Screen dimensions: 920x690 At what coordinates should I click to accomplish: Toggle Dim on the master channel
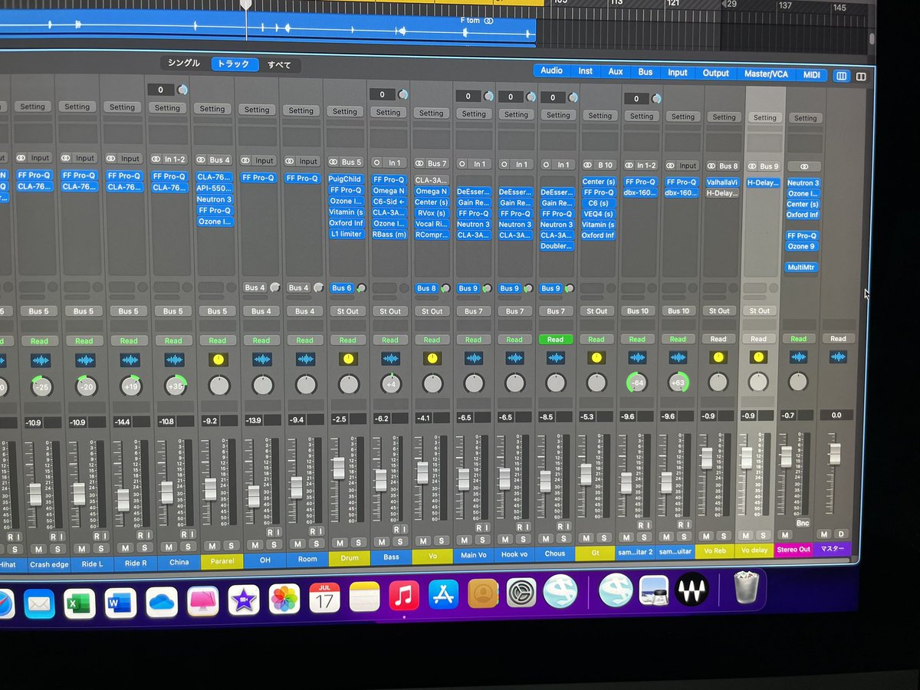(841, 534)
